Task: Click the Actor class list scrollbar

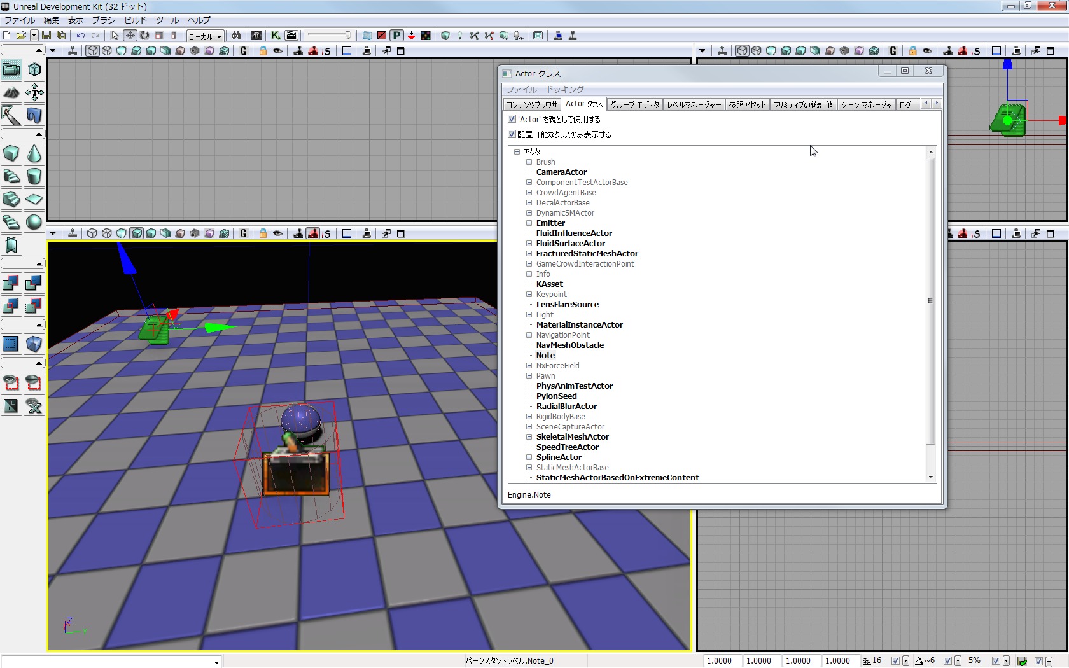Action: (930, 300)
